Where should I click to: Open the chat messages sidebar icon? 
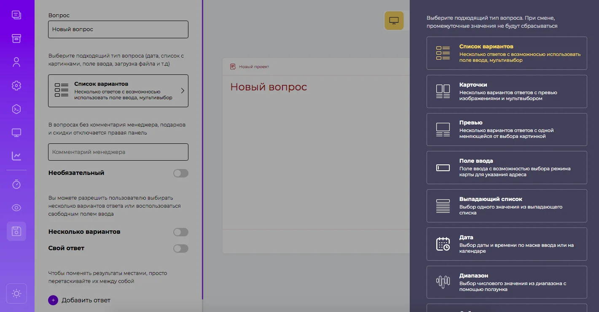pos(16,15)
